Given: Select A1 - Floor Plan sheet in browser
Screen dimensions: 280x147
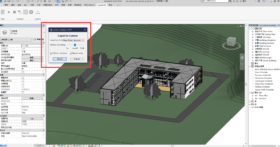Looking at the screenshot, I should (261, 95).
